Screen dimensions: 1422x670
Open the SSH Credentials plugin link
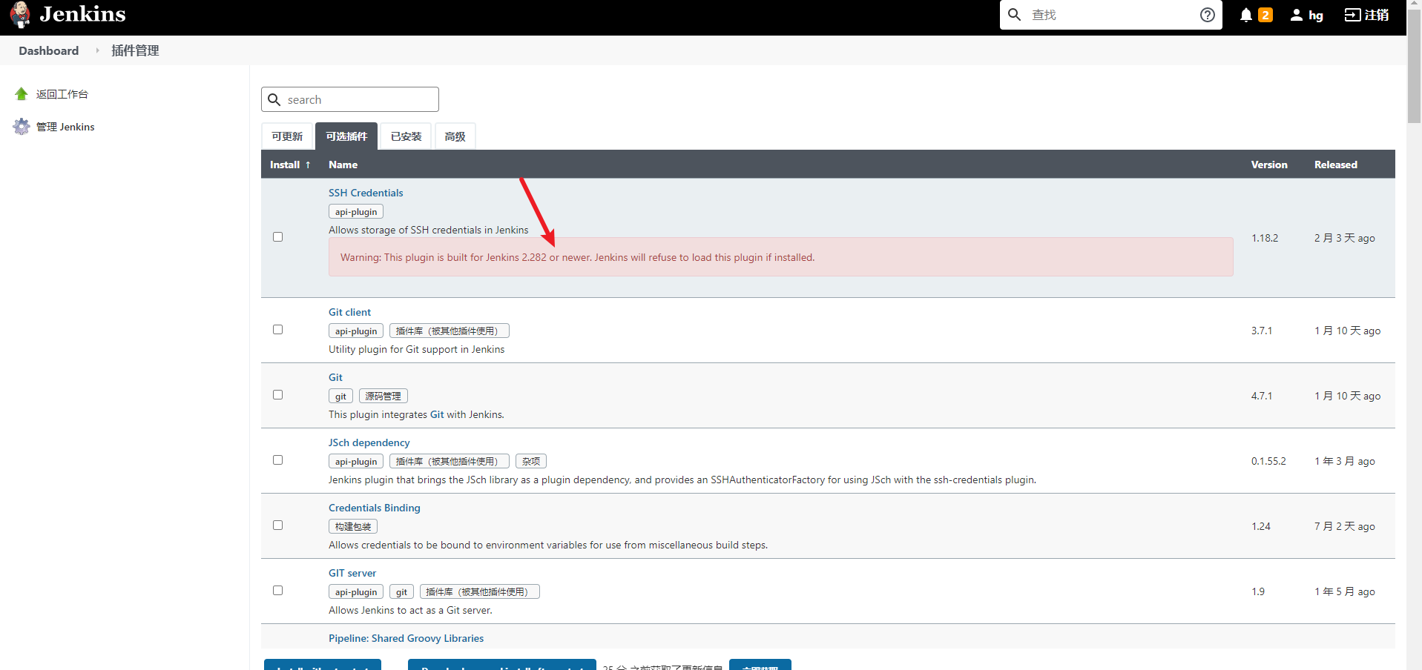366,193
